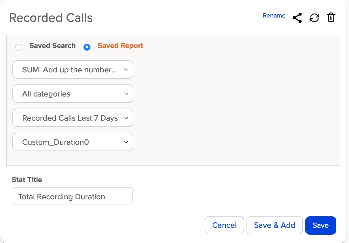Open the Recorded Calls Last 7 Days dropdown
This screenshot has height=243, width=349.
click(73, 118)
